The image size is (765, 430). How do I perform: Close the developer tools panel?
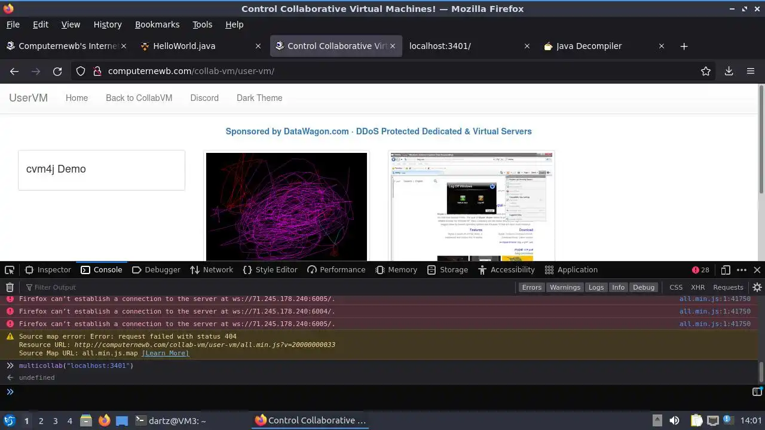(x=757, y=270)
